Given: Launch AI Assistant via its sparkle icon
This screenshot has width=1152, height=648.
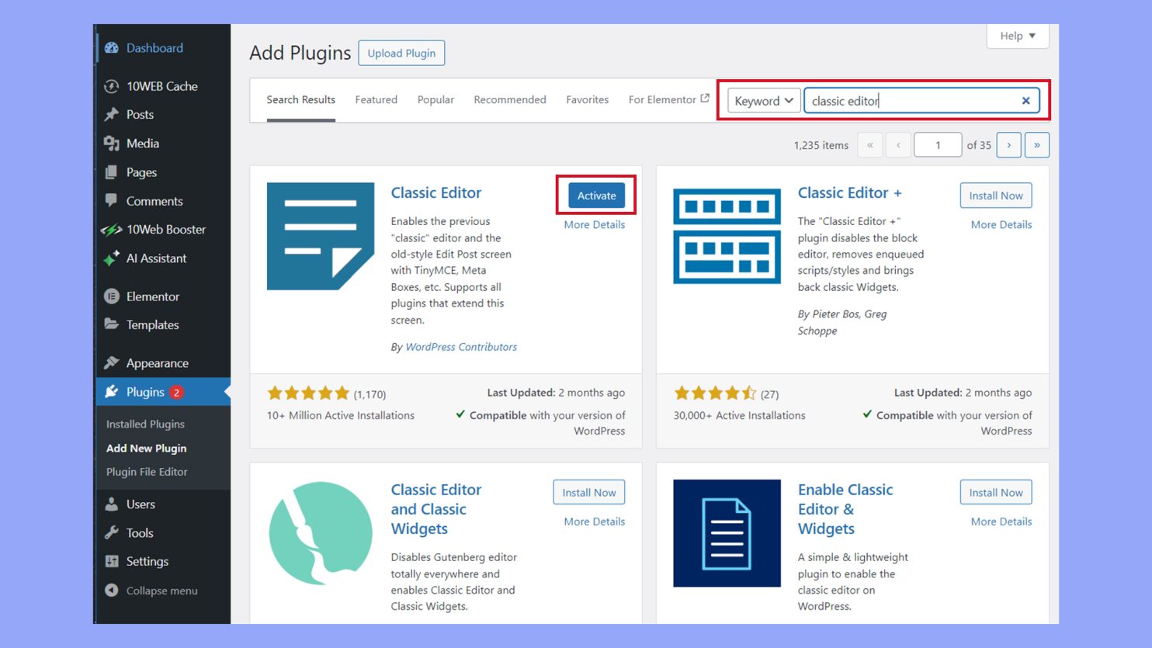Looking at the screenshot, I should pos(112,258).
